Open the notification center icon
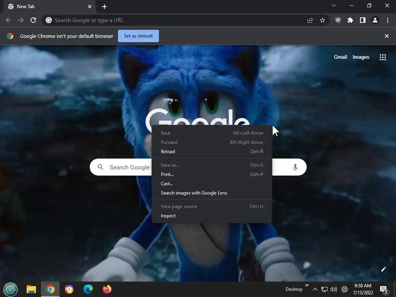The height and width of the screenshot is (297, 396). click(384, 289)
